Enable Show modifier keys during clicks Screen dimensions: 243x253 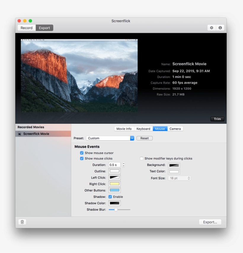tap(141, 159)
